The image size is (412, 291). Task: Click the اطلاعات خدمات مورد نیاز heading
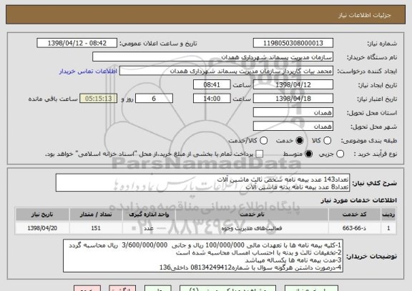click(358, 200)
